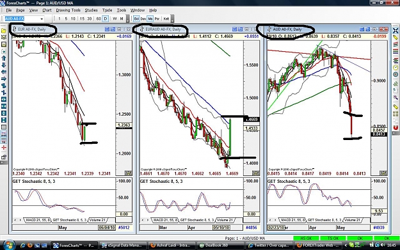The width and height of the screenshot is (400, 250).
Task: Click the grid icon in left toolbar
Action: click(4, 127)
